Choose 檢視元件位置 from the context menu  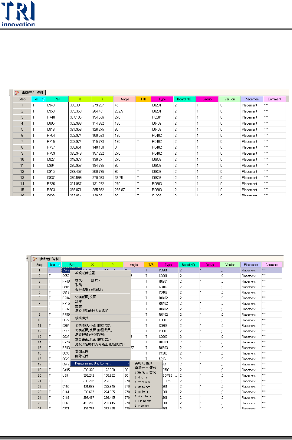point(85,273)
